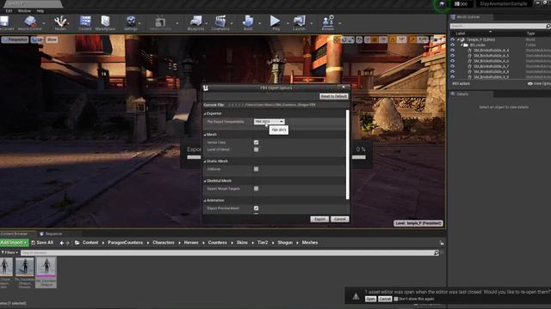The image size is (551, 309).
Task: Toggle translate gizmo mode in viewport toolbar
Action: 337,39
